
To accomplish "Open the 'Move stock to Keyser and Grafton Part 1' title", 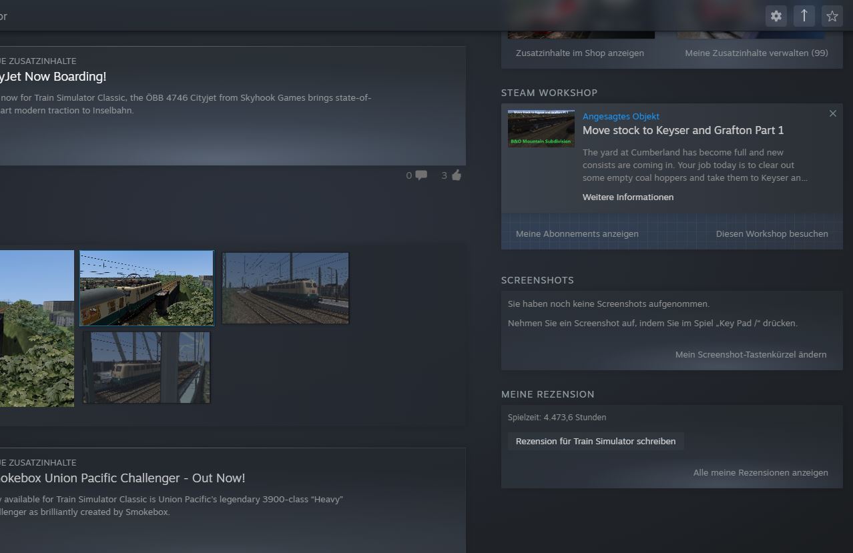I will pyautogui.click(x=683, y=130).
